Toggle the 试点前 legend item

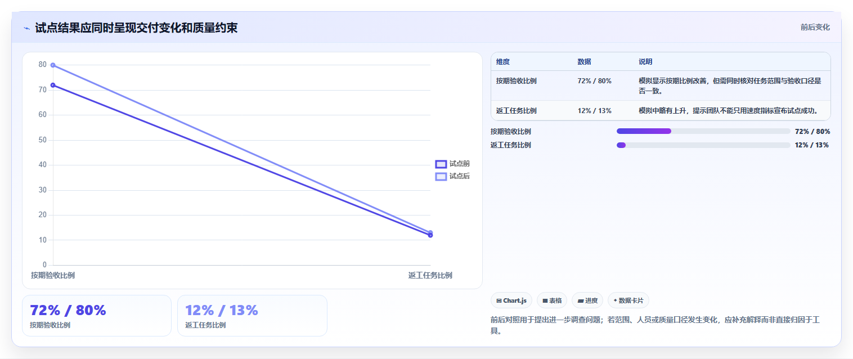[x=452, y=164]
